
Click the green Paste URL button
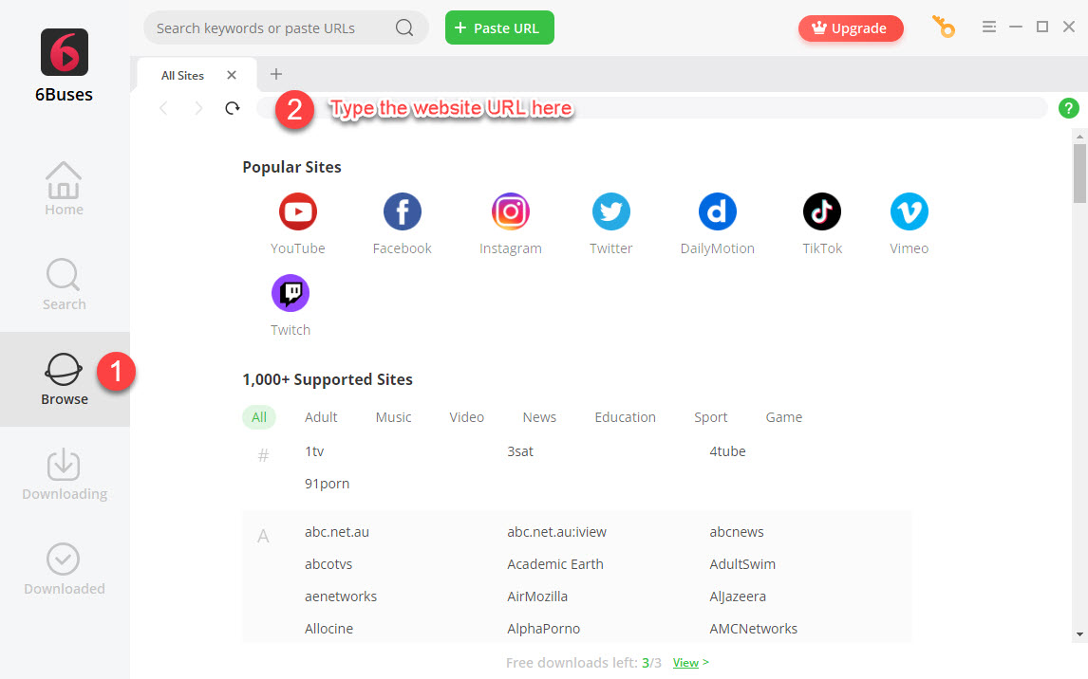499,28
